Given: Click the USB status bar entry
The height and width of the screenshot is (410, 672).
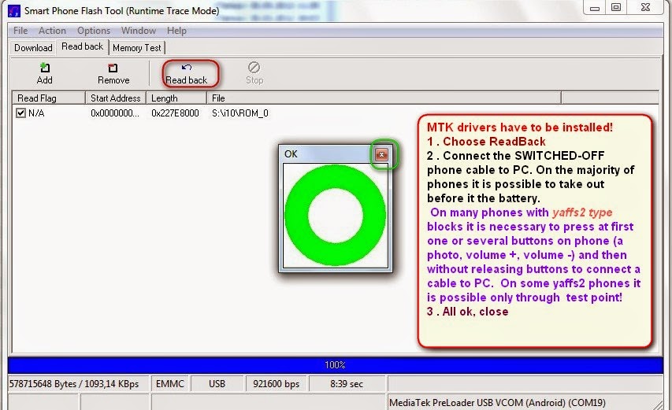Looking at the screenshot, I should pos(217,384).
